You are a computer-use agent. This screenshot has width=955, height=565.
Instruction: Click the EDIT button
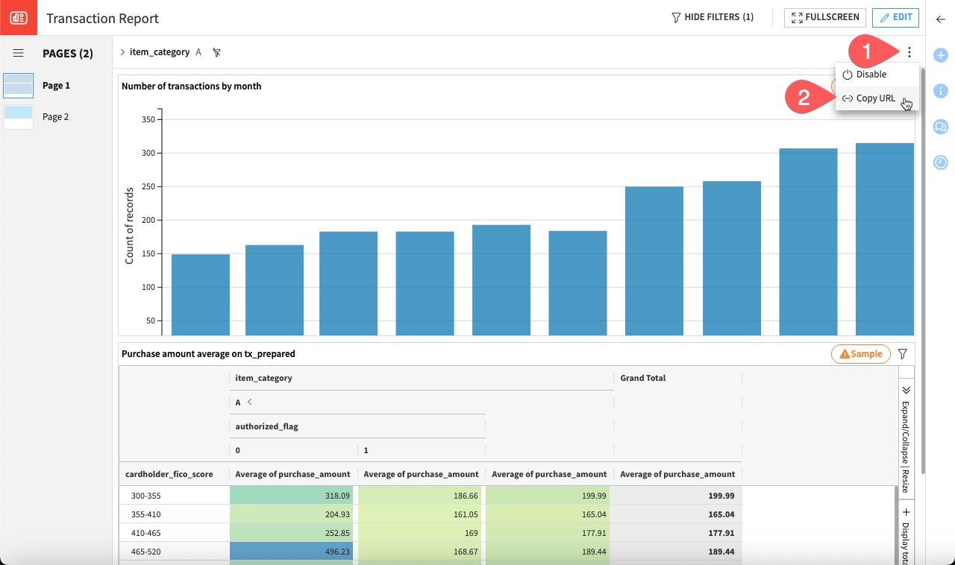[895, 17]
